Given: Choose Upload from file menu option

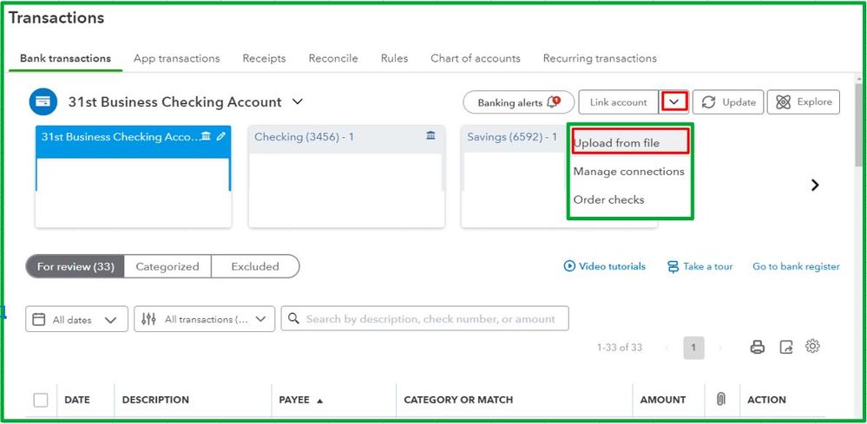Looking at the screenshot, I should (x=617, y=143).
